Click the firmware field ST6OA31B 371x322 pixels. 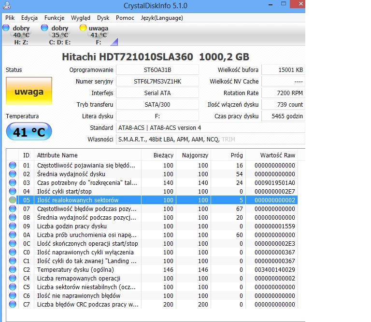157,70
